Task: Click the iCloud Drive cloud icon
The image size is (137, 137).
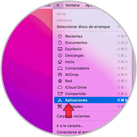Action: [x=60, y=87]
